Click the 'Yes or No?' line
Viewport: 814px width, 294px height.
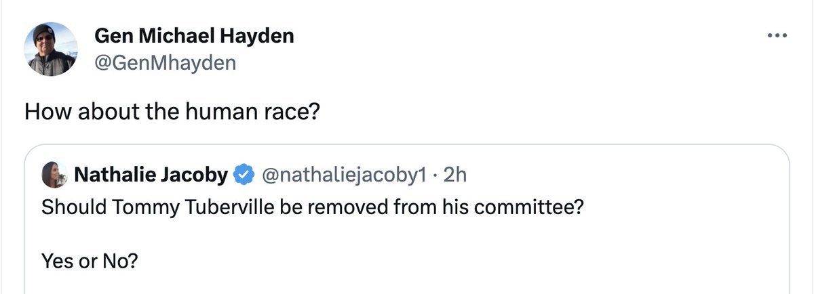[89, 259]
